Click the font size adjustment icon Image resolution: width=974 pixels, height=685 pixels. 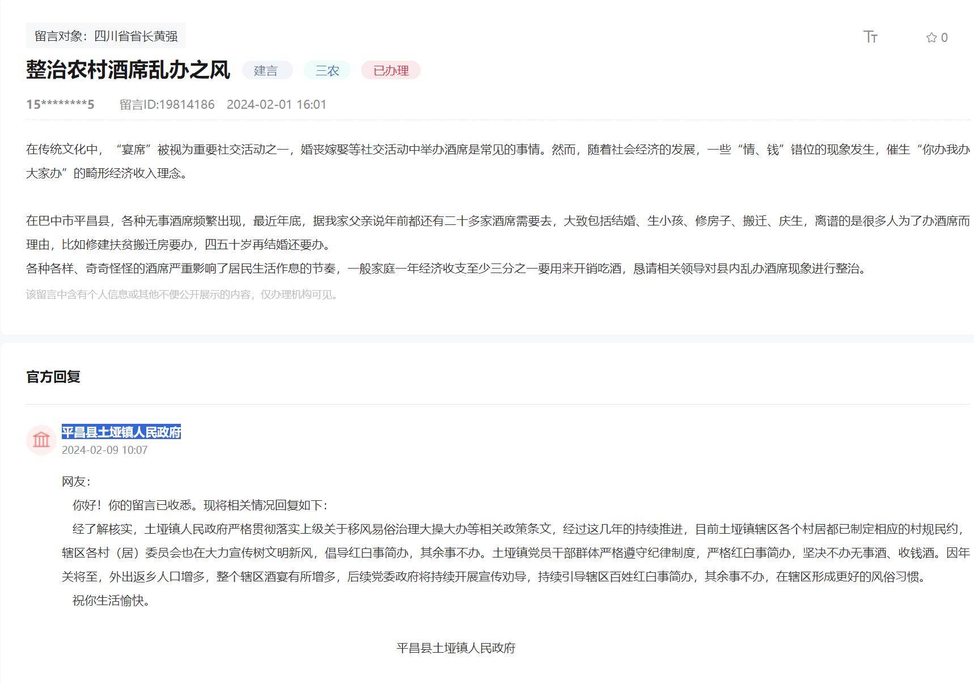click(870, 37)
